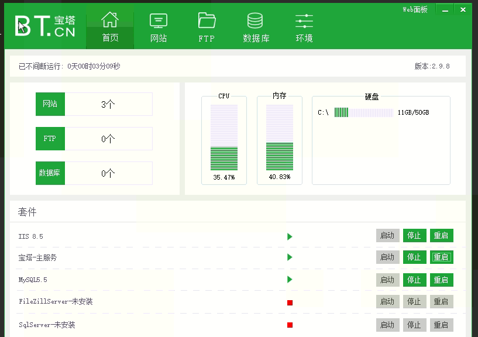Click 启动 for FileZillServer
Screen dimensions: 478x337
387,302
